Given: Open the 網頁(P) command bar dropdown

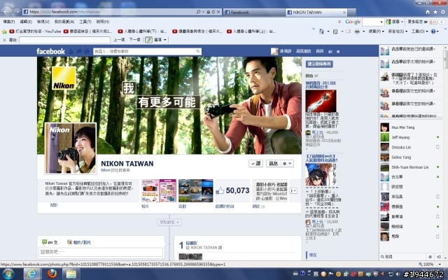Looking at the screenshot, I should (376, 31).
